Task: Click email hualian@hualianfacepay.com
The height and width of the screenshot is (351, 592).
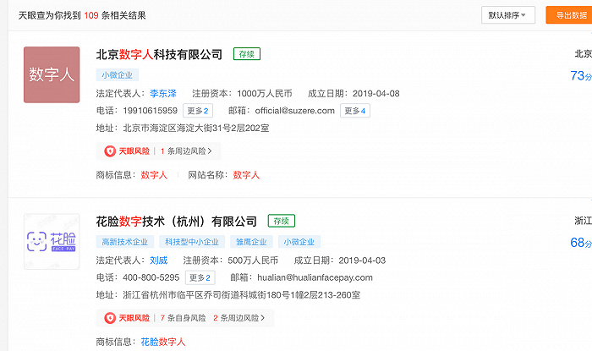Action: point(315,277)
